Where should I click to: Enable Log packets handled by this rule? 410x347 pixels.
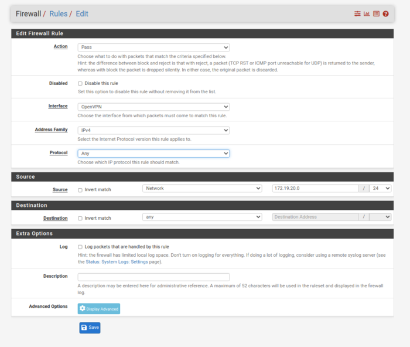click(80, 247)
